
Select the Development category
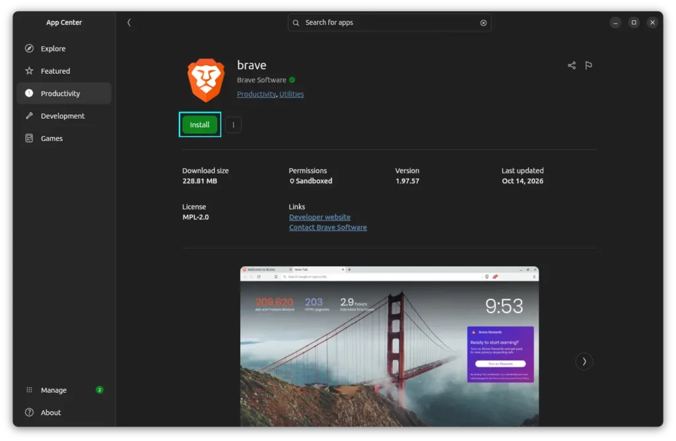64,116
